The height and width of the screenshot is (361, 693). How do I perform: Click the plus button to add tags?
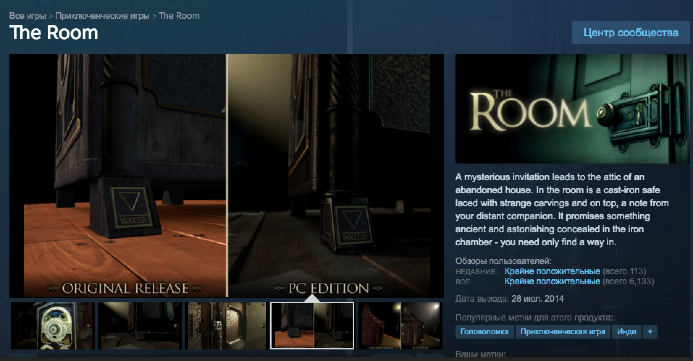point(650,332)
